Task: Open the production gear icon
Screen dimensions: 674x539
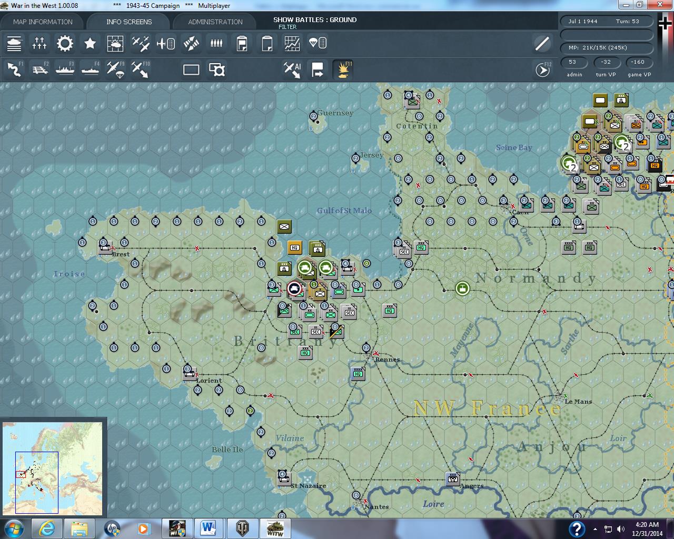Action: pos(65,43)
